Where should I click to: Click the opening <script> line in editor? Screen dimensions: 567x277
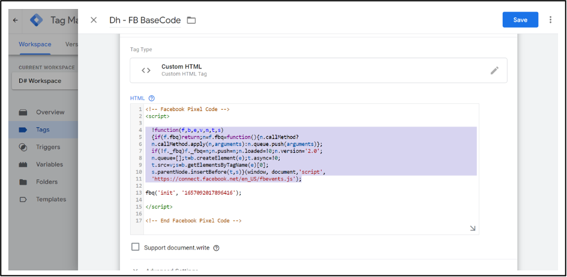pos(157,116)
